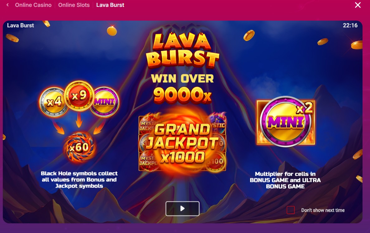Click the Multiplier for cells description text
The width and height of the screenshot is (370, 233).
(285, 180)
